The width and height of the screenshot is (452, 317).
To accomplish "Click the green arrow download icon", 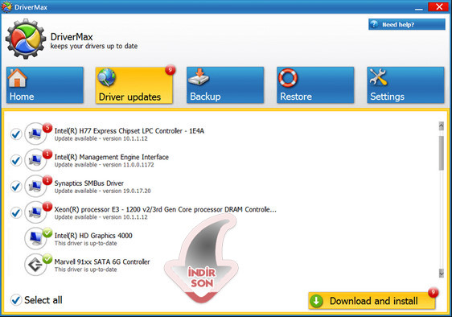I will [x=317, y=301].
